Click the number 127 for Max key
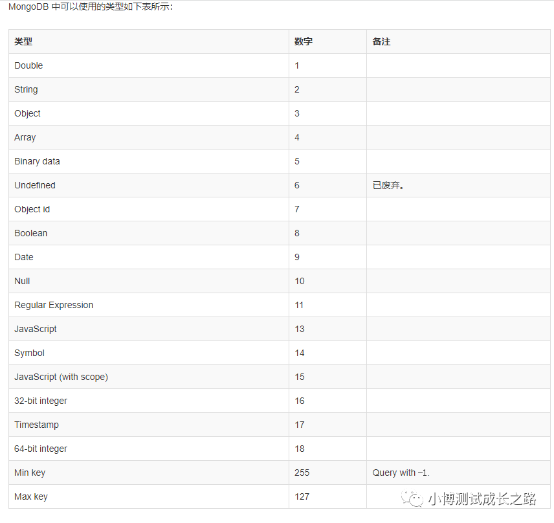The width and height of the screenshot is (554, 523). (x=302, y=497)
